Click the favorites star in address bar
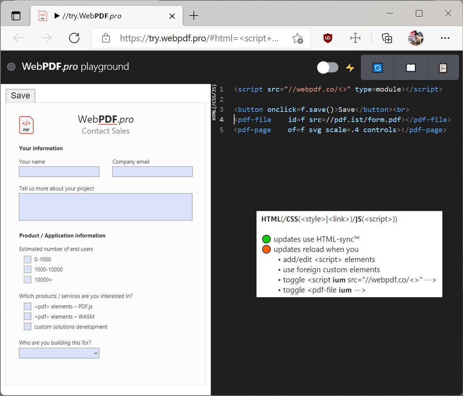This screenshot has height=396, width=463. coord(297,38)
